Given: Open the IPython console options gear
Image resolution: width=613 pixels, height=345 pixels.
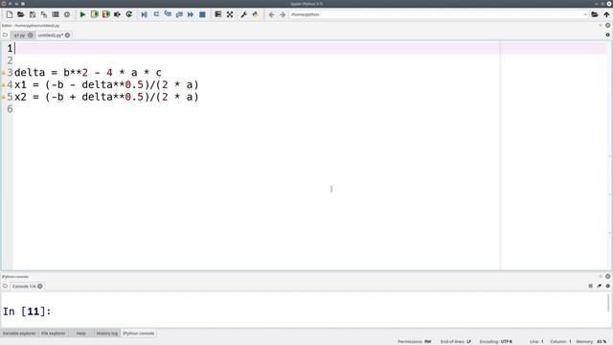Looking at the screenshot, I should pyautogui.click(x=607, y=286).
